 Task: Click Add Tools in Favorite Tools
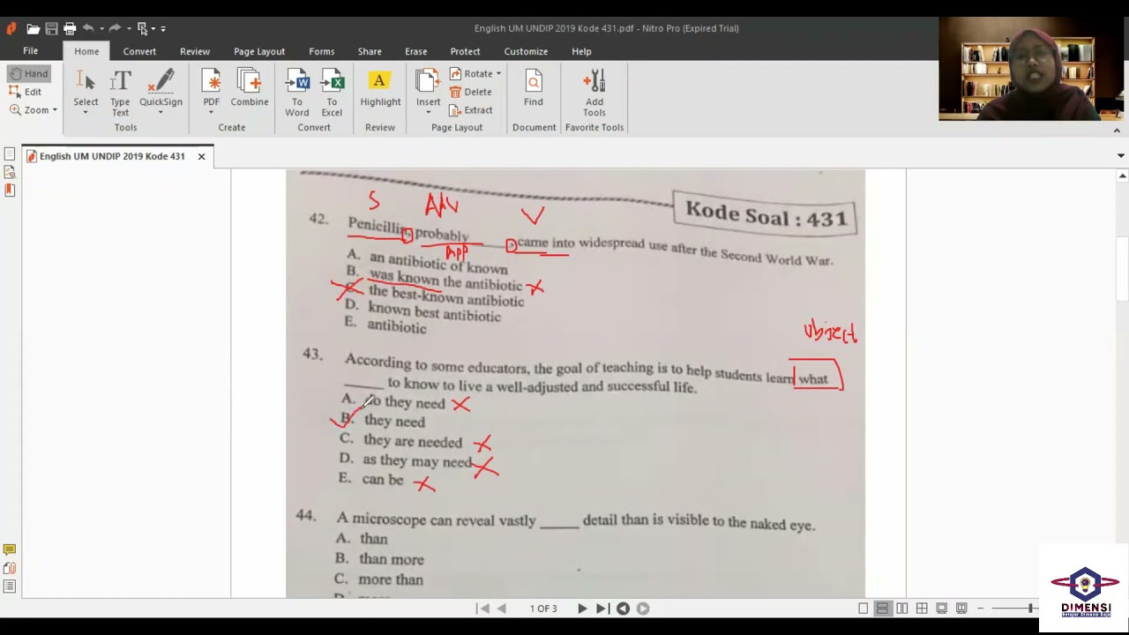[594, 92]
